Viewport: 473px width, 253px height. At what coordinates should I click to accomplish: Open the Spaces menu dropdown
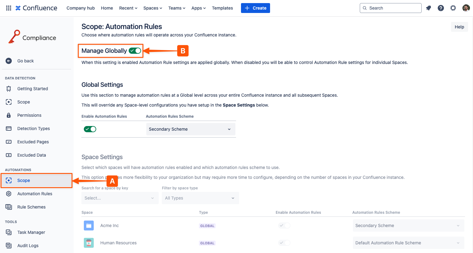(x=153, y=8)
